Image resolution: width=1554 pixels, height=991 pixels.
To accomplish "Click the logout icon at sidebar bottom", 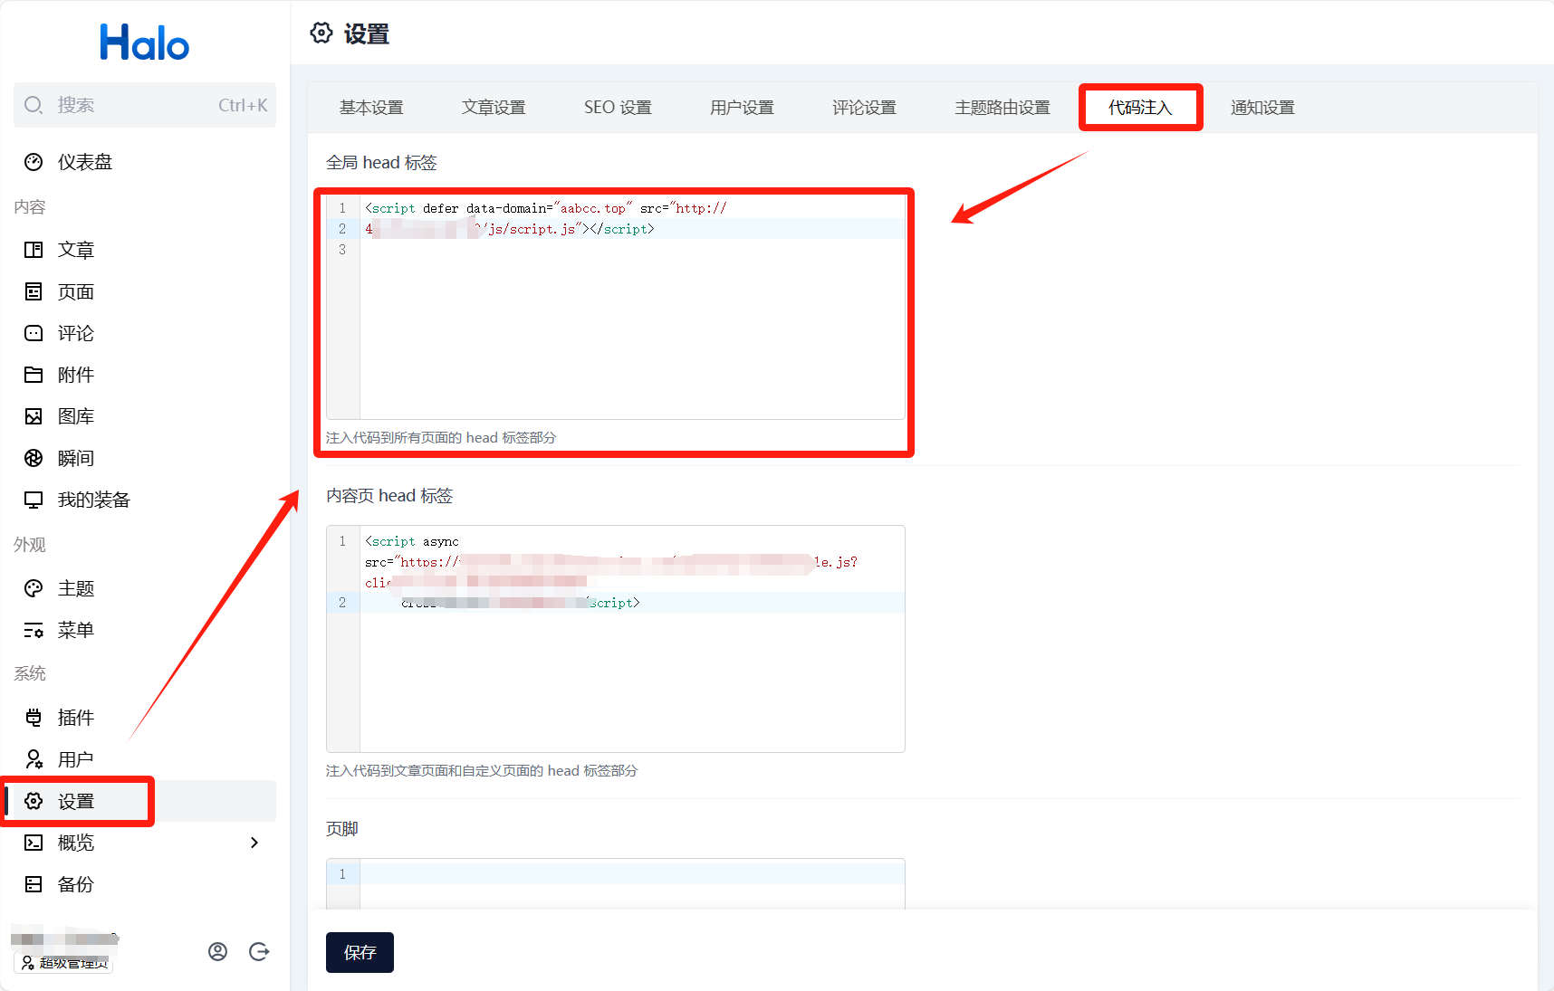I will click(x=259, y=951).
